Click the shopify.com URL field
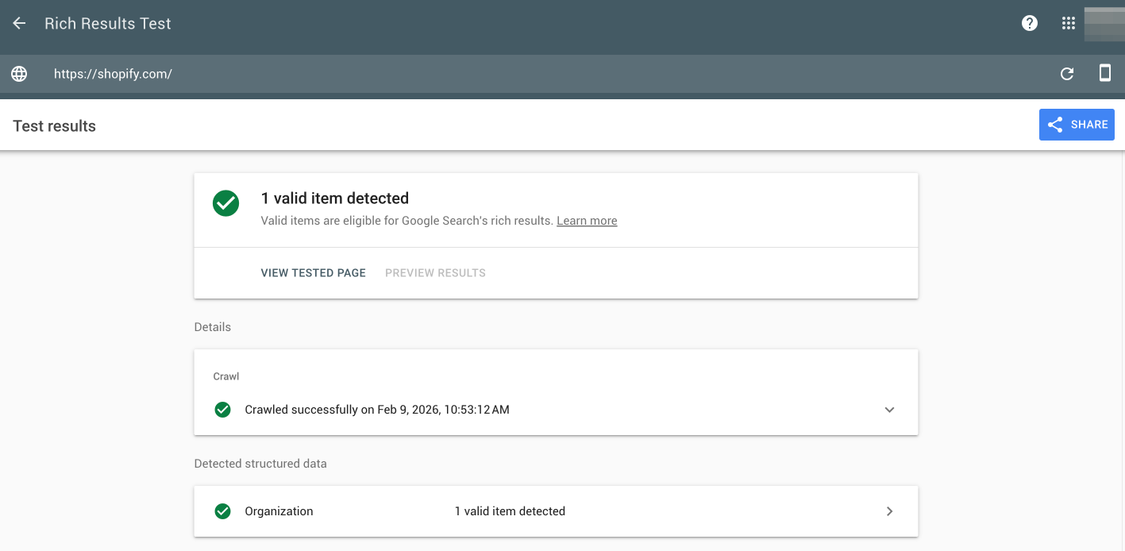Viewport: 1125px width, 551px height. 113,74
